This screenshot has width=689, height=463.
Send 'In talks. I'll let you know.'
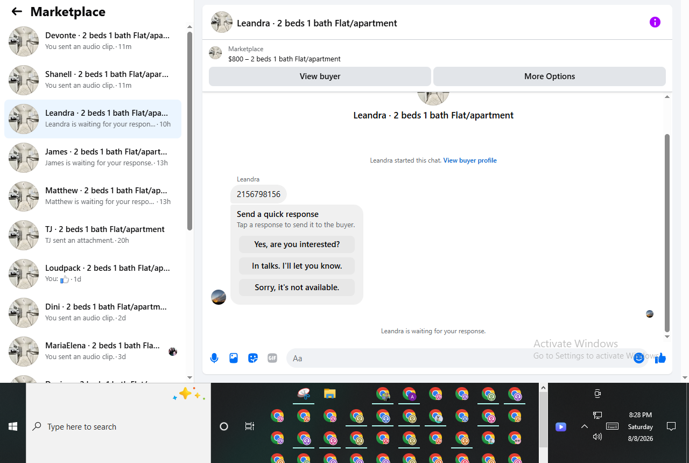297,266
